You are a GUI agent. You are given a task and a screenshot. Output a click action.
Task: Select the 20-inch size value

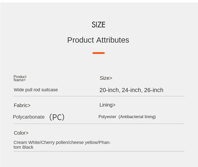click(x=109, y=90)
